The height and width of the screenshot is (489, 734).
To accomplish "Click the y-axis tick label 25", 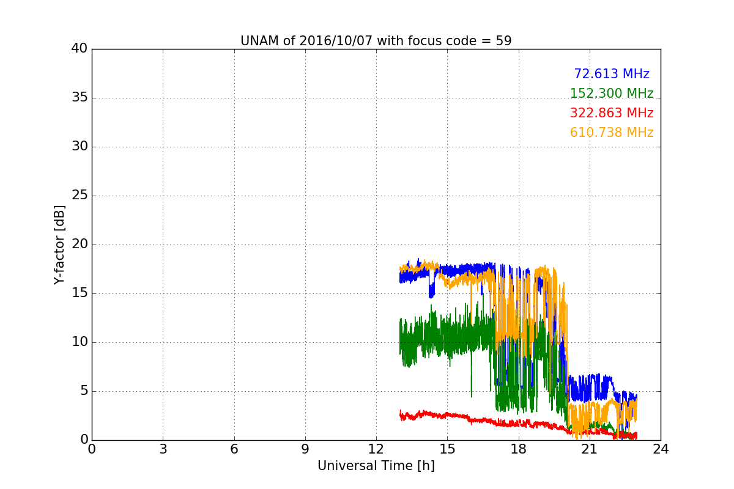I will point(80,196).
